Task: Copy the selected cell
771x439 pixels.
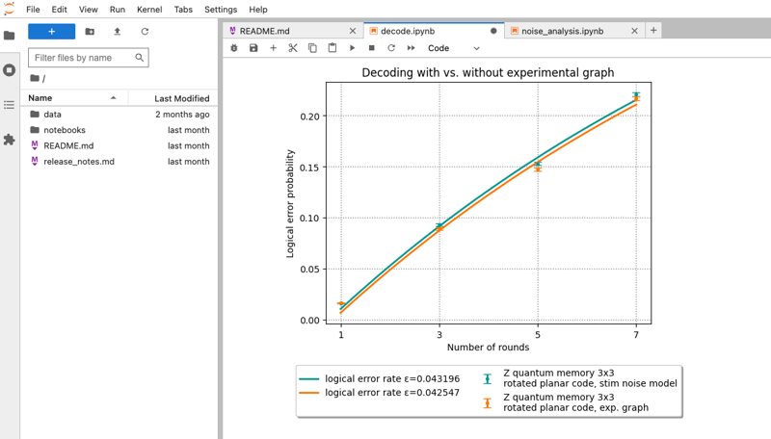Action: pos(312,48)
